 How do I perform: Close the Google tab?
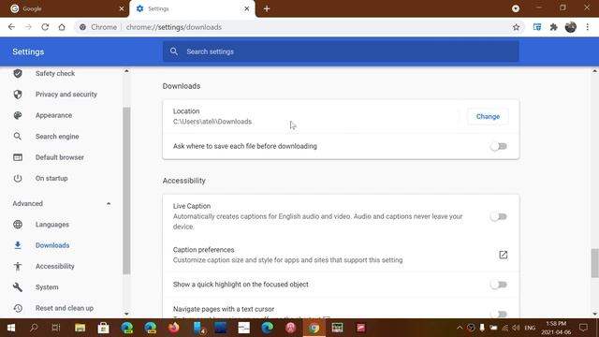122,8
